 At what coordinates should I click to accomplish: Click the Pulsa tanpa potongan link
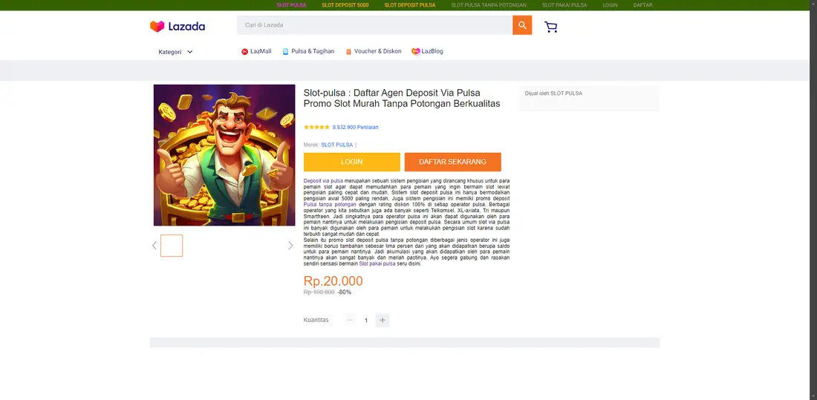point(330,205)
